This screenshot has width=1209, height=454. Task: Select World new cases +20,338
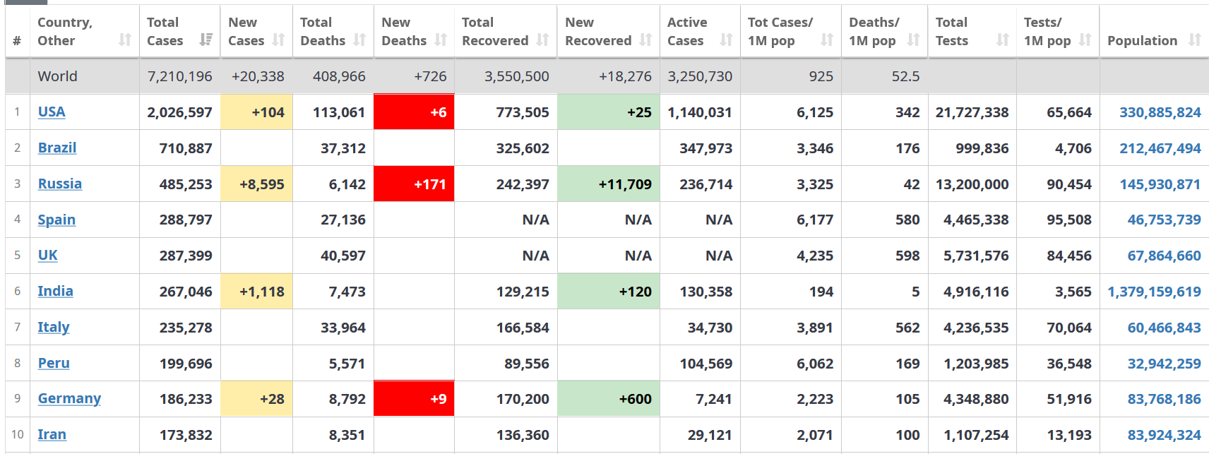coord(258,76)
